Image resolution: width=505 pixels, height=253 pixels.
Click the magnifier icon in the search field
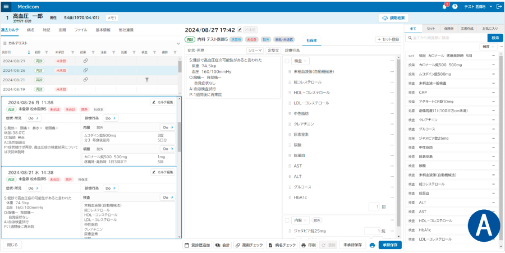pyautogui.click(x=410, y=38)
